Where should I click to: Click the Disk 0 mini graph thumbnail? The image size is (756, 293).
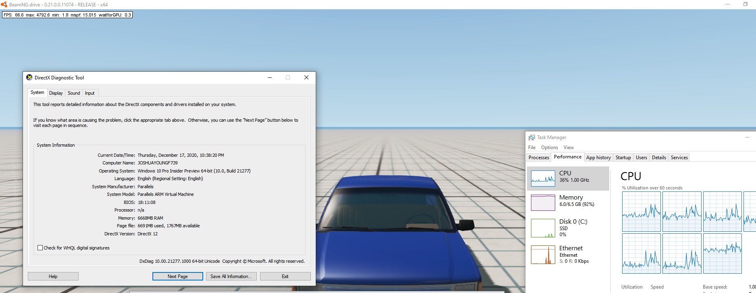coord(543,228)
